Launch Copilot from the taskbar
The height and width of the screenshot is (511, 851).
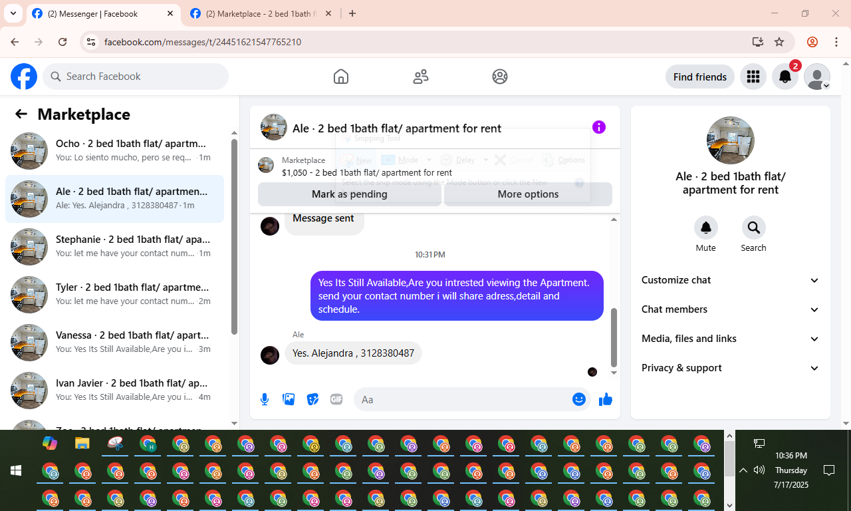point(50,443)
